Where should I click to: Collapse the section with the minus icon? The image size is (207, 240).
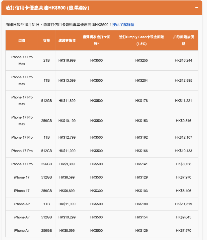click(x=197, y=7)
